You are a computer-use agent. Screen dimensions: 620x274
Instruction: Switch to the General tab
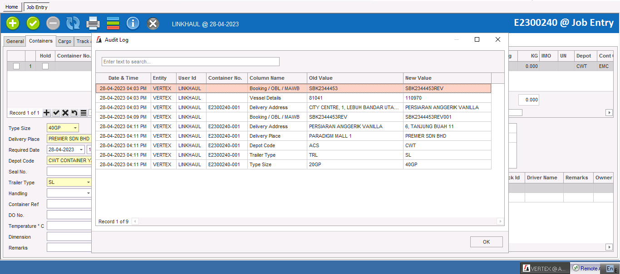click(15, 41)
